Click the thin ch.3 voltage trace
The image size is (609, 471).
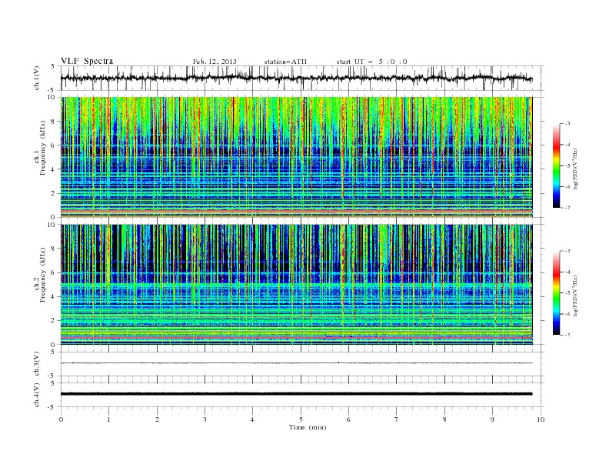296,363
